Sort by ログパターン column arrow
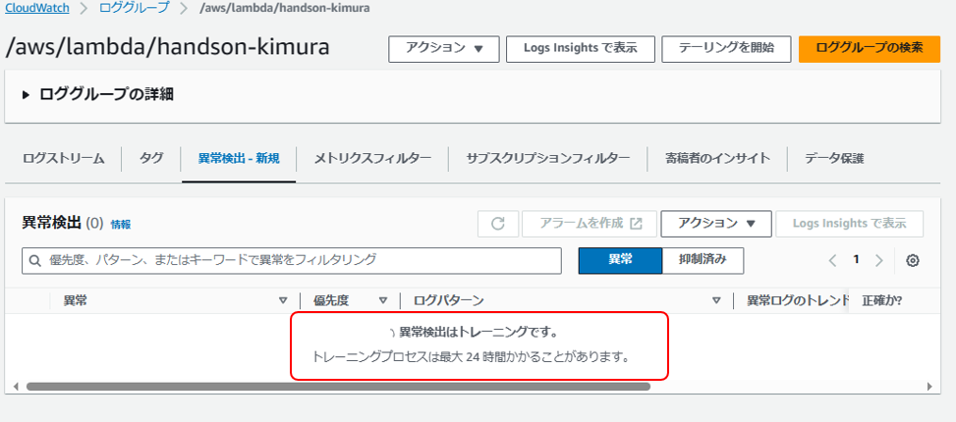956x422 pixels. click(717, 300)
